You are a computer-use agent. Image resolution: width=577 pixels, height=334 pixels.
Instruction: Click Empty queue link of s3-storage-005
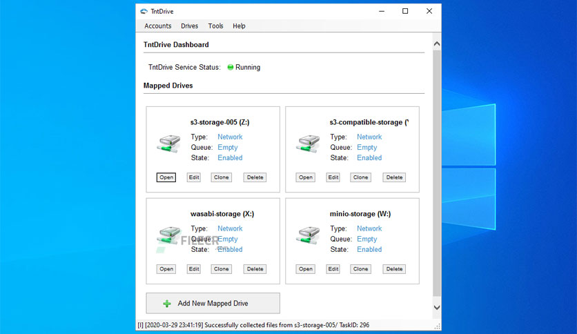point(227,148)
